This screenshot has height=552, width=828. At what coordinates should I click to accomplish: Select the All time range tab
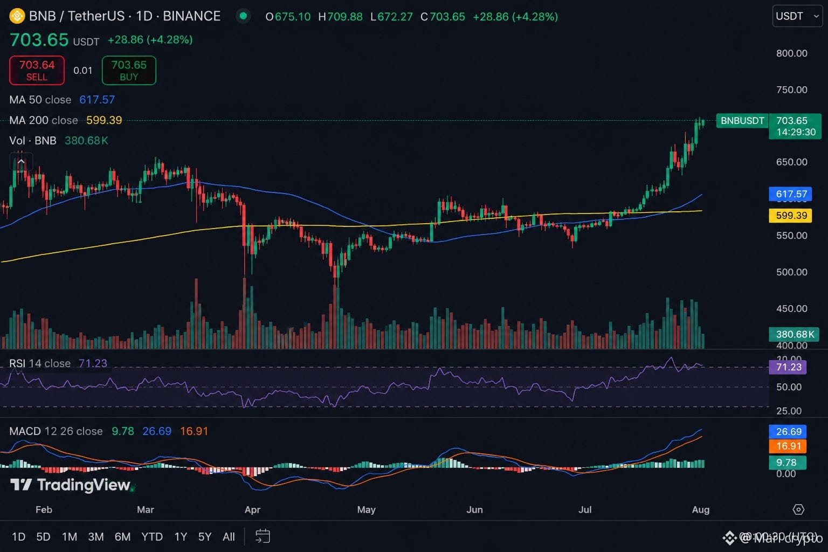[x=229, y=537]
